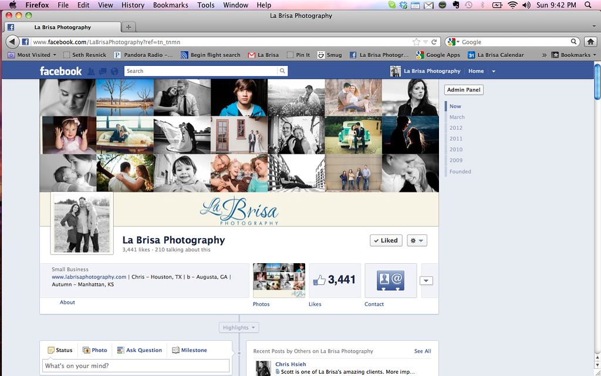Screen dimensions: 601x376
Task: Jump to Founded on the timeline
Action: point(460,172)
